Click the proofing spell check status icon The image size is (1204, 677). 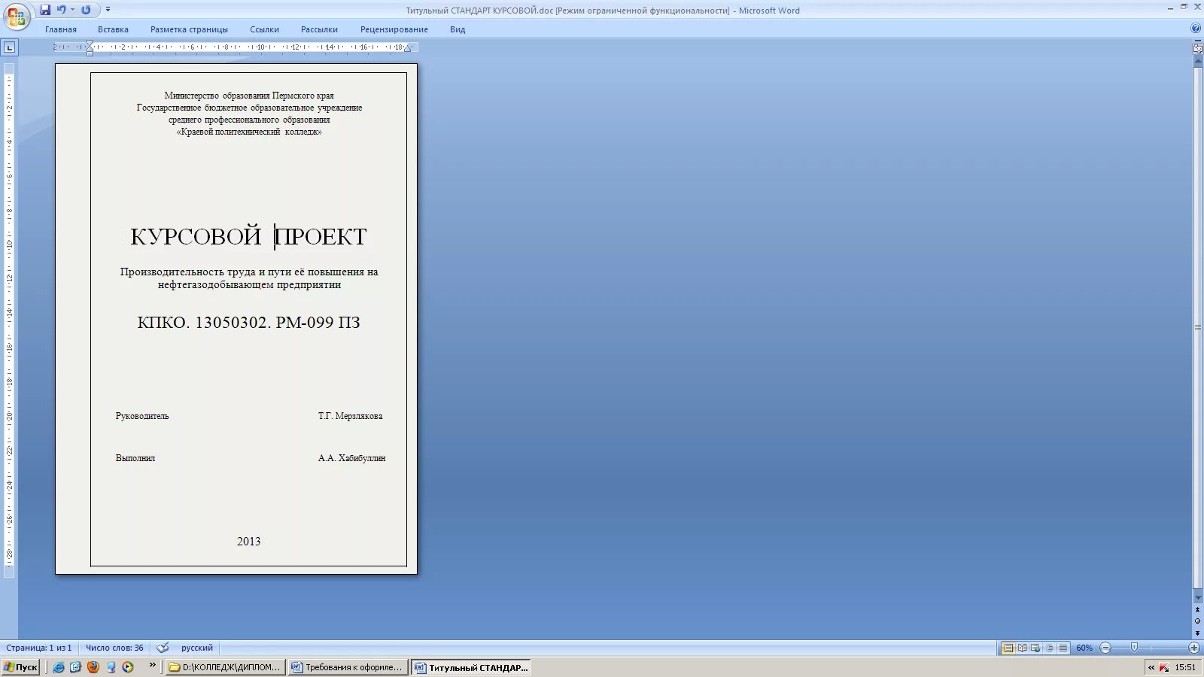163,648
